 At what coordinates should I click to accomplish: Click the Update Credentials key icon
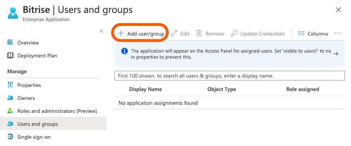(x=234, y=34)
